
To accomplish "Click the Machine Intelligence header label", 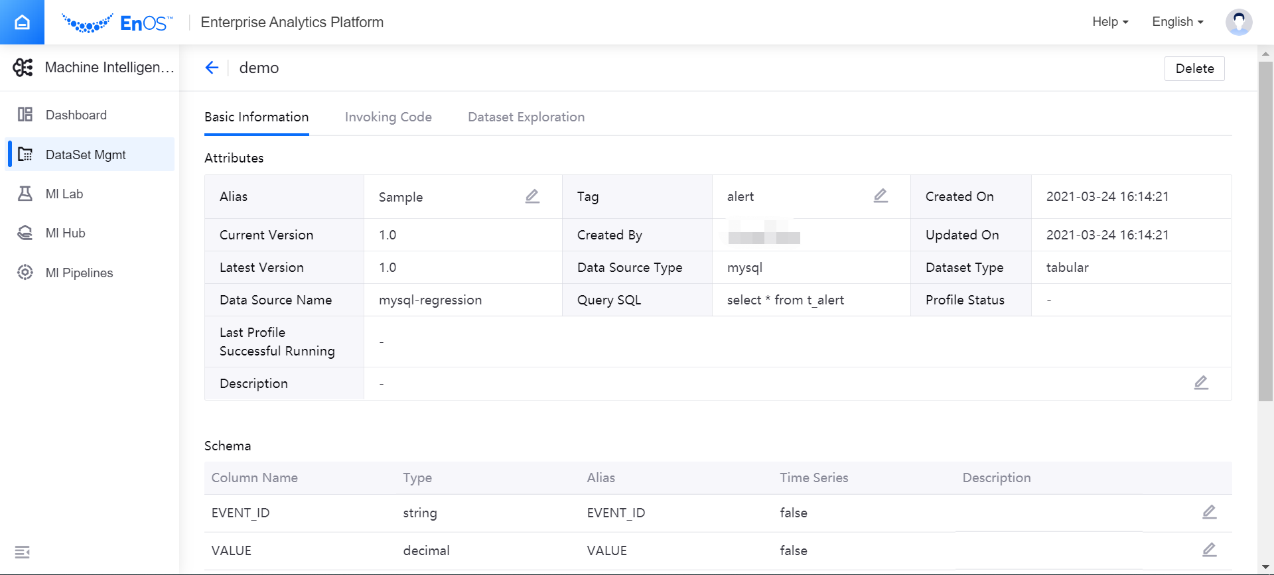I will [x=109, y=68].
